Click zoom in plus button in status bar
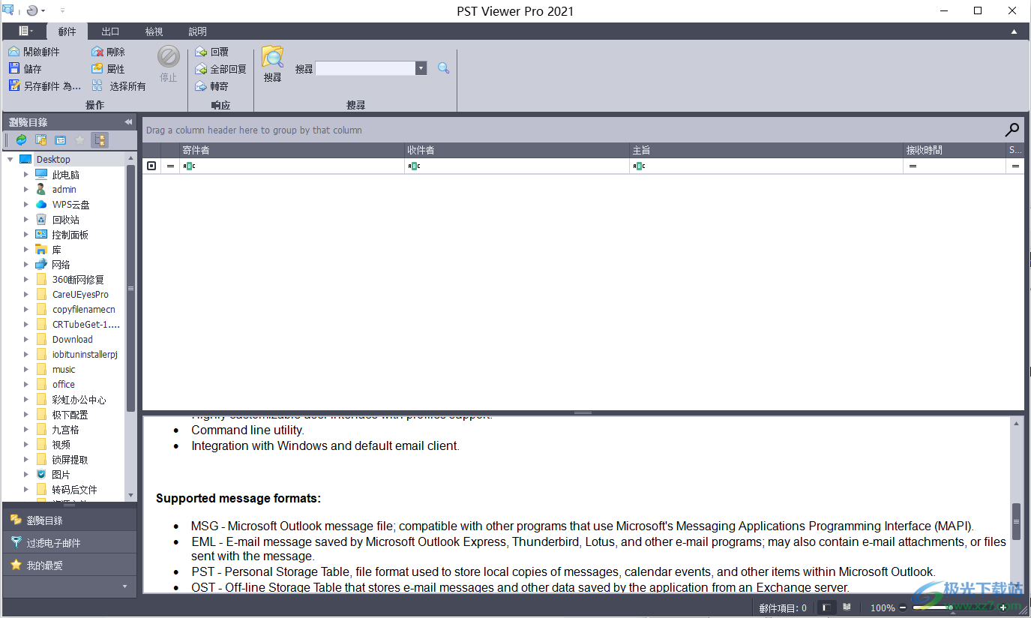1031x618 pixels. click(x=1003, y=607)
